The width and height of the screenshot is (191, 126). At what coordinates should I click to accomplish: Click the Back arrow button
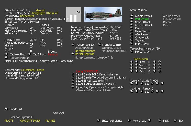[160, 120]
